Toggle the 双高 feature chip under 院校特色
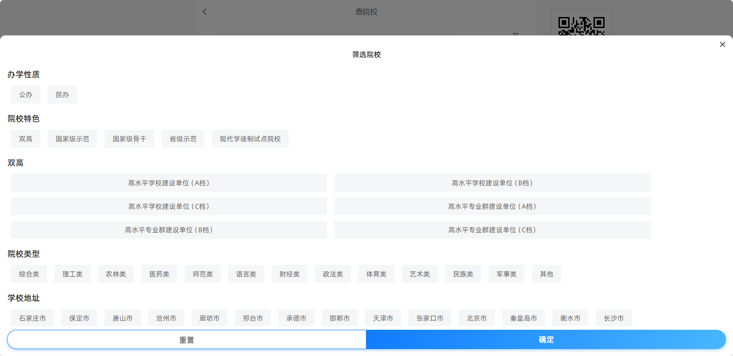Screen dimensions: 733x356 [x=26, y=139]
